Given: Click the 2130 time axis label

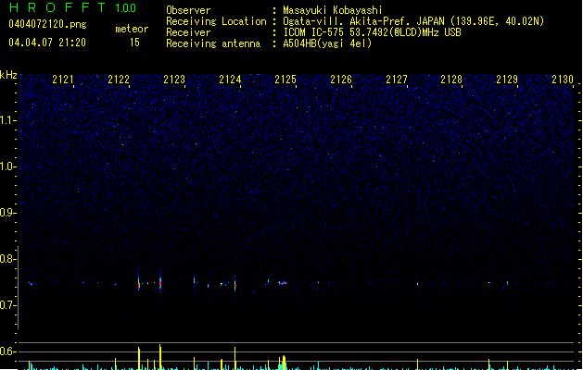Looking at the screenshot, I should 563,80.
